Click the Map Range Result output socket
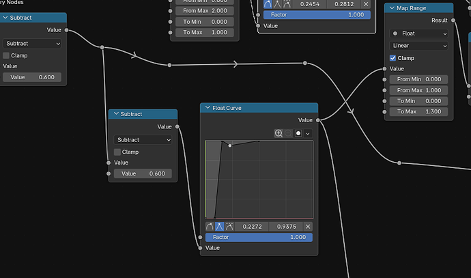The image size is (471, 278). pyautogui.click(x=453, y=20)
